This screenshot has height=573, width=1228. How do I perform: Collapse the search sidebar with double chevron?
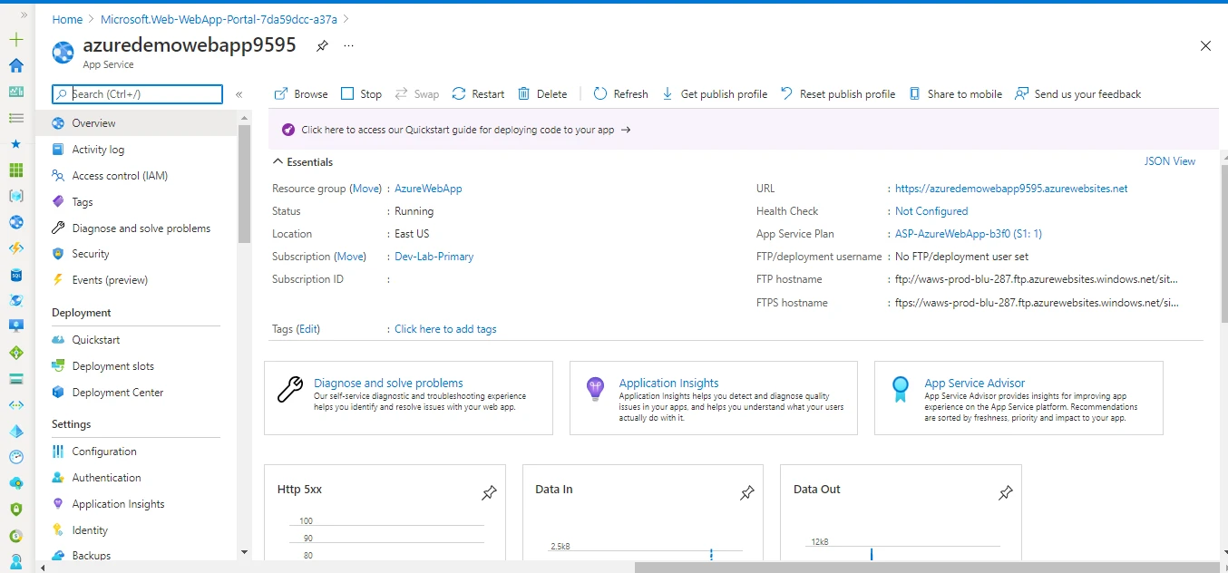[x=239, y=93]
